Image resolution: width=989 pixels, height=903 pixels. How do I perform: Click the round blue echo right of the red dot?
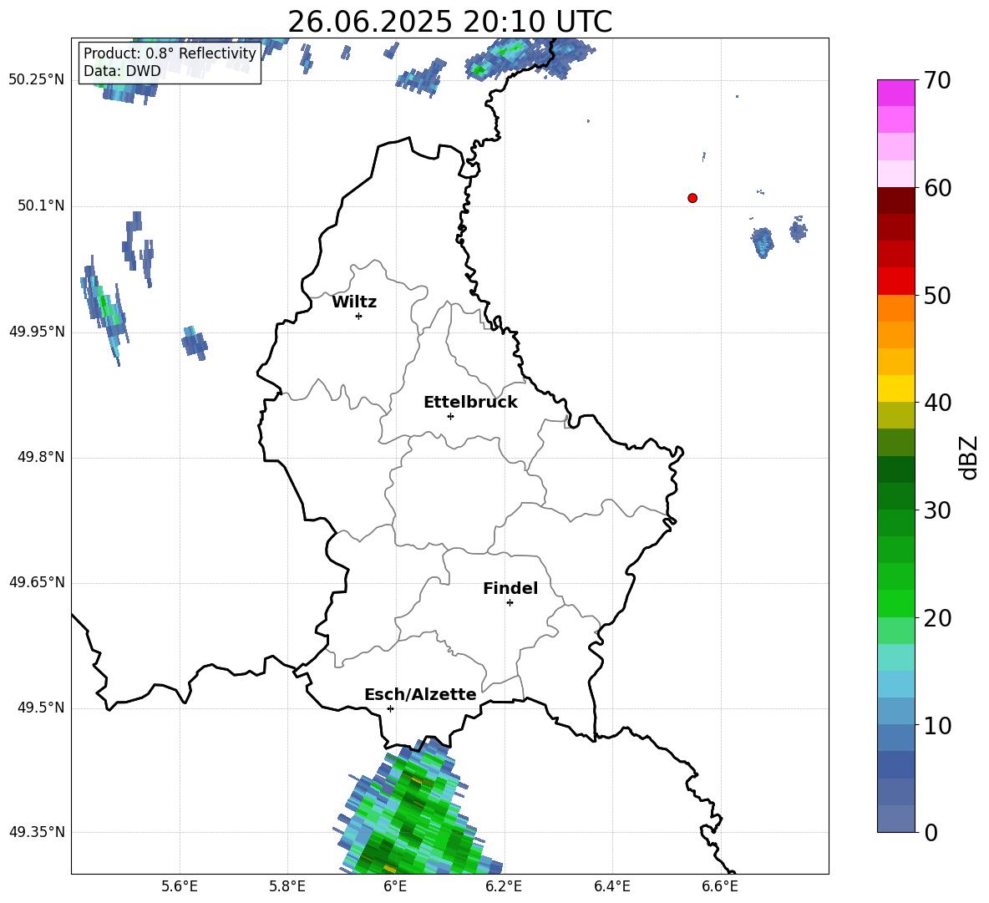(x=763, y=242)
